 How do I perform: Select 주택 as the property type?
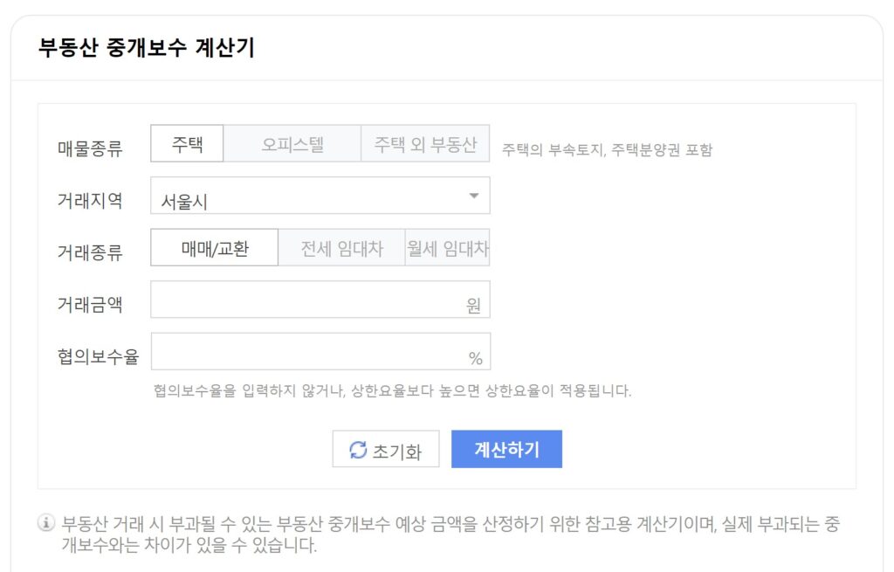click(x=187, y=144)
